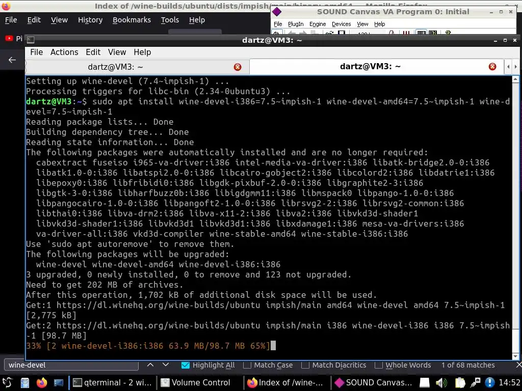The height and width of the screenshot is (391, 522).
Task: Click the SOUND Canvas toolbar keyboard icon
Action: (421, 33)
